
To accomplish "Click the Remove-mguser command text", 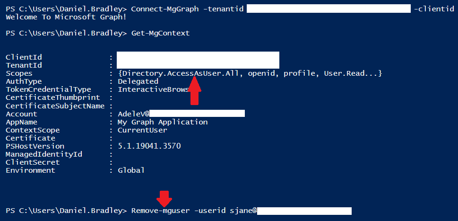I will pos(160,211).
